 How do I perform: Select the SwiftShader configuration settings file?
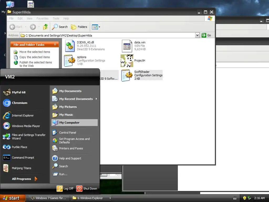pyautogui.click(x=142, y=75)
